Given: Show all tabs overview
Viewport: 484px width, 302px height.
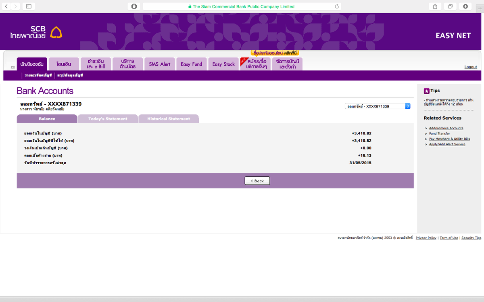Looking at the screenshot, I should pyautogui.click(x=450, y=6).
